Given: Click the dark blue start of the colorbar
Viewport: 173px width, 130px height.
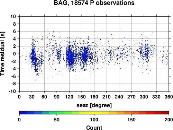Looking at the screenshot, I should 23,113.
